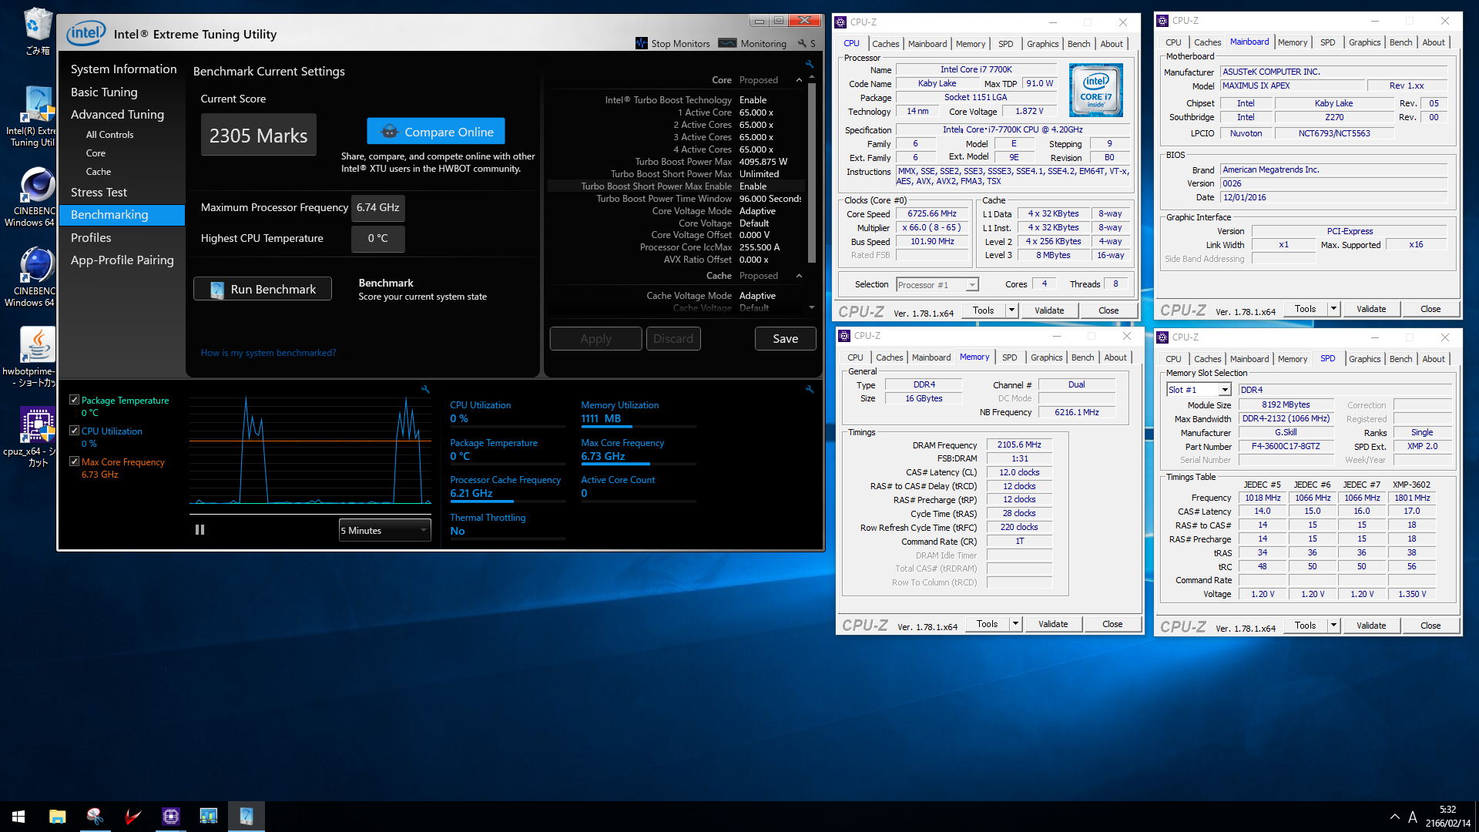
Task: Open System Information in XTU sidebar
Action: click(123, 69)
